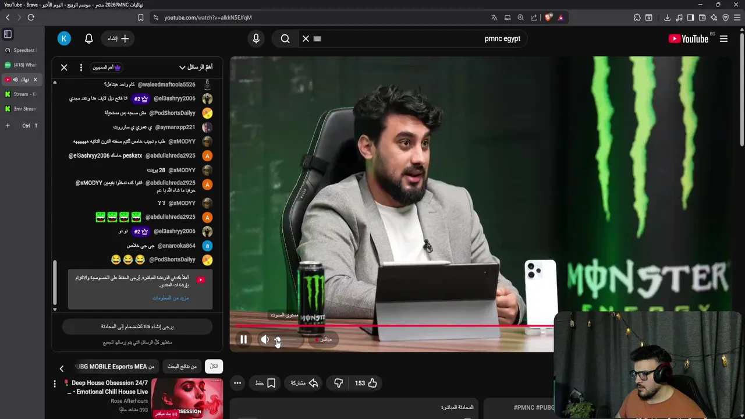Mute audio on the YouTube tab
745x419 pixels.
[16, 80]
